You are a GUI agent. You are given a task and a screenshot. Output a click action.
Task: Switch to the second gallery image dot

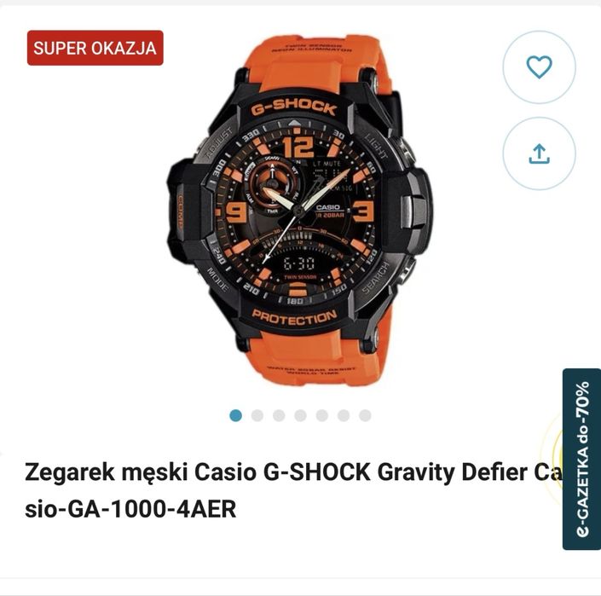click(257, 415)
